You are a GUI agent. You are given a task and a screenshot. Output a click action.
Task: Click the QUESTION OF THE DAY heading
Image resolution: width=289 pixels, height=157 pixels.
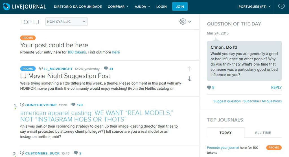coord(234,24)
